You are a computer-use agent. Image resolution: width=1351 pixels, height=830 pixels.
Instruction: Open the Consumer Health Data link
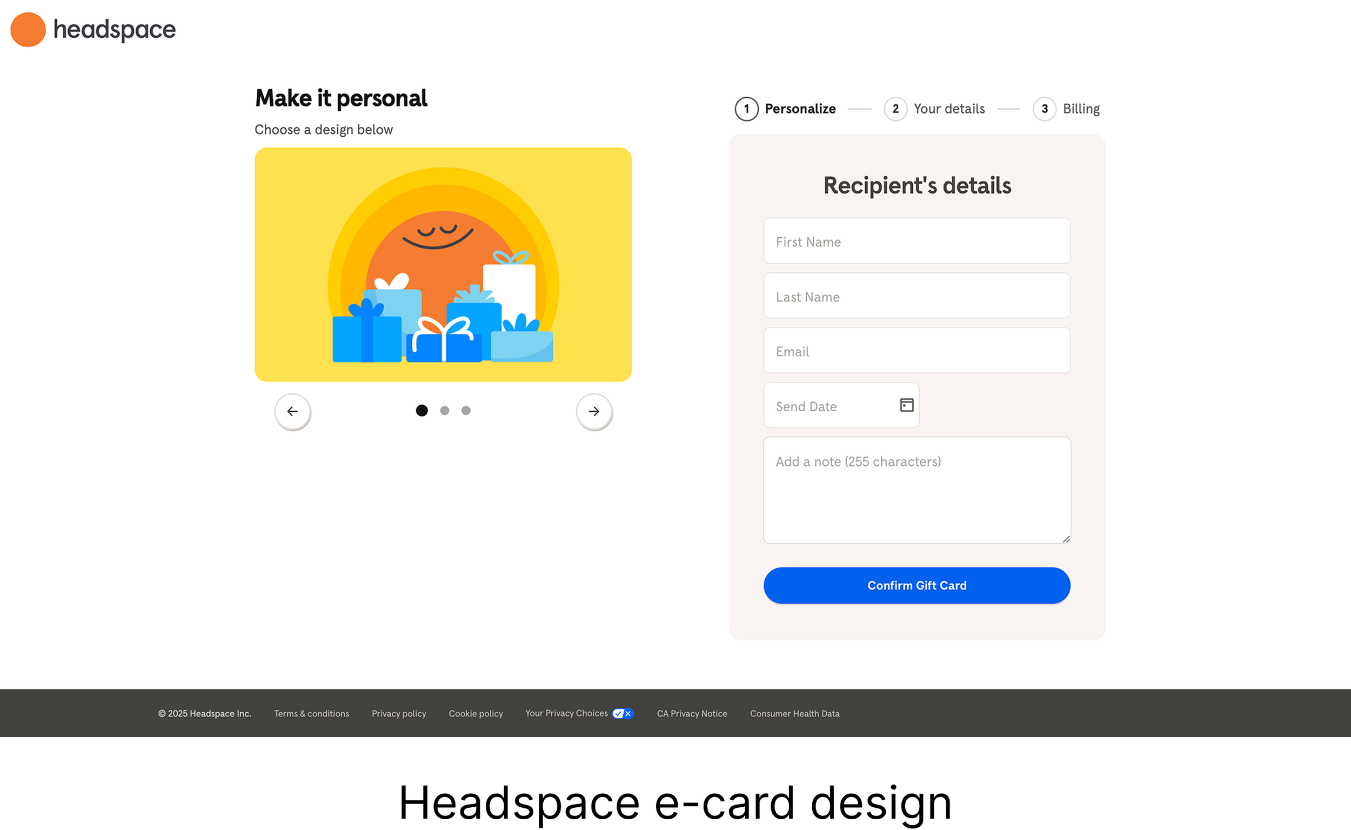pyautogui.click(x=794, y=714)
